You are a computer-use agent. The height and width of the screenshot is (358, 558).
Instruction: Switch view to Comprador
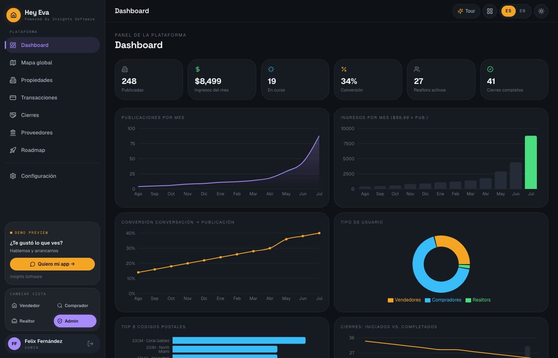point(75,305)
